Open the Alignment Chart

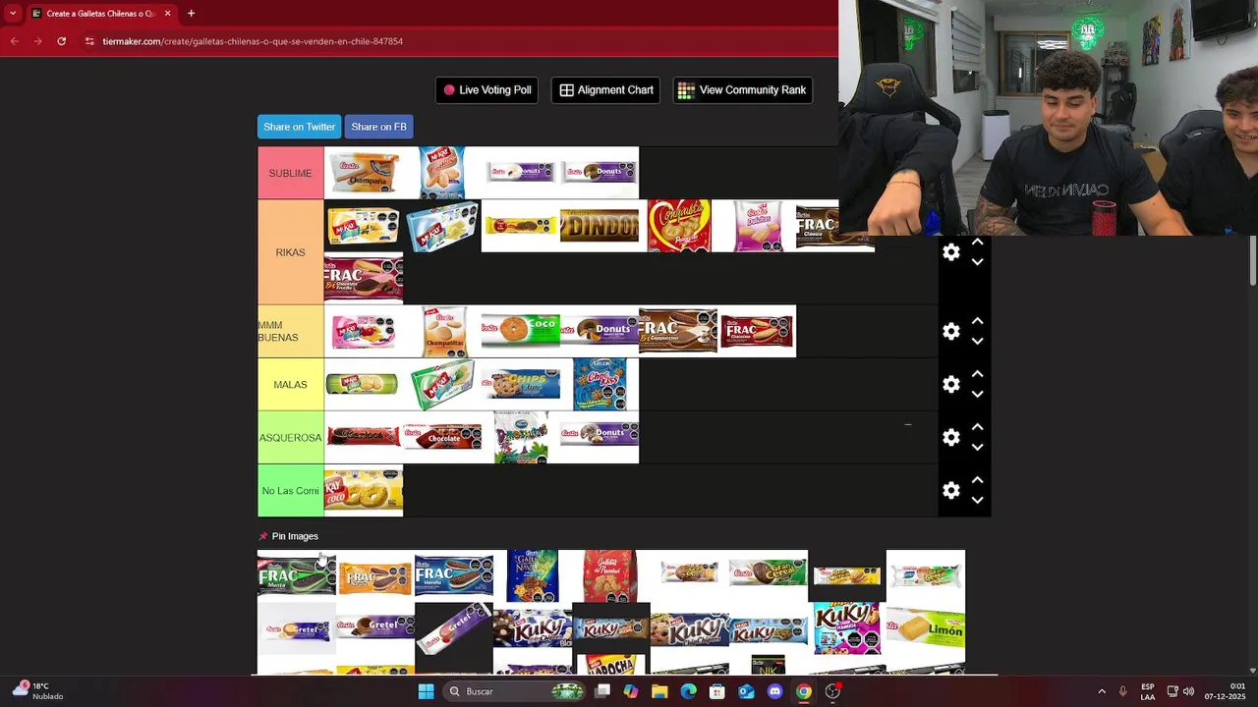click(606, 90)
